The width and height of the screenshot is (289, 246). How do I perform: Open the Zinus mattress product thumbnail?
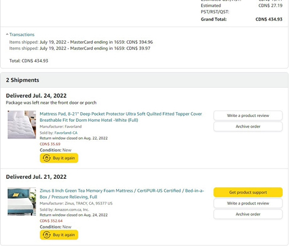(x=22, y=202)
